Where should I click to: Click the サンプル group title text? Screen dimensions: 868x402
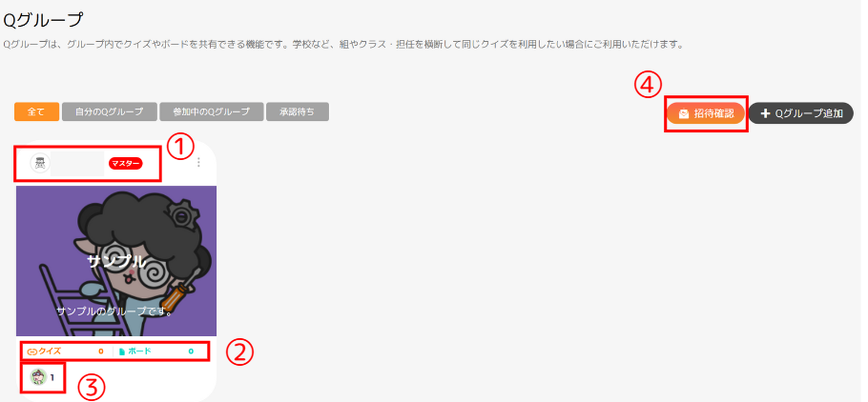116,262
